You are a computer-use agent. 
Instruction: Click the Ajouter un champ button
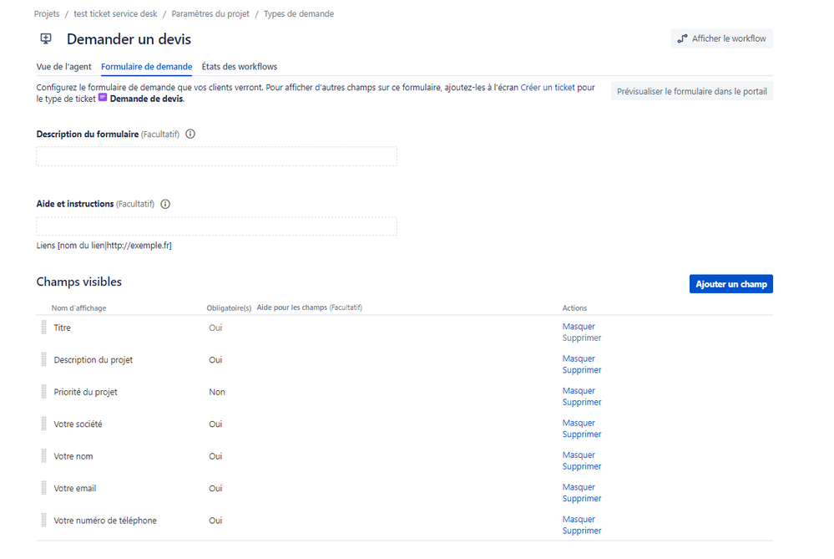pos(730,284)
